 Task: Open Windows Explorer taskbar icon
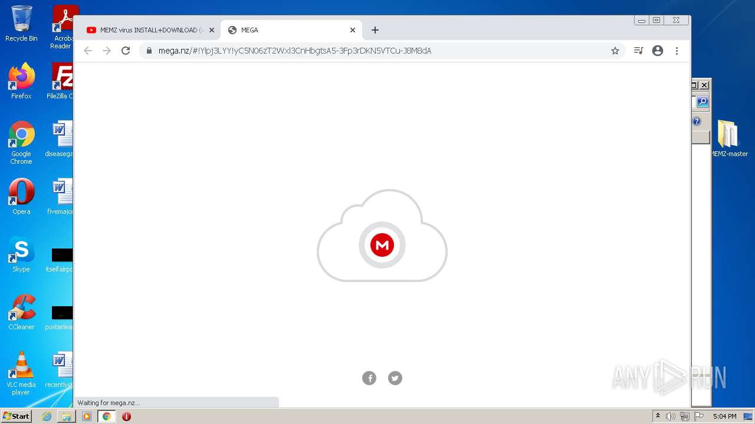point(67,416)
